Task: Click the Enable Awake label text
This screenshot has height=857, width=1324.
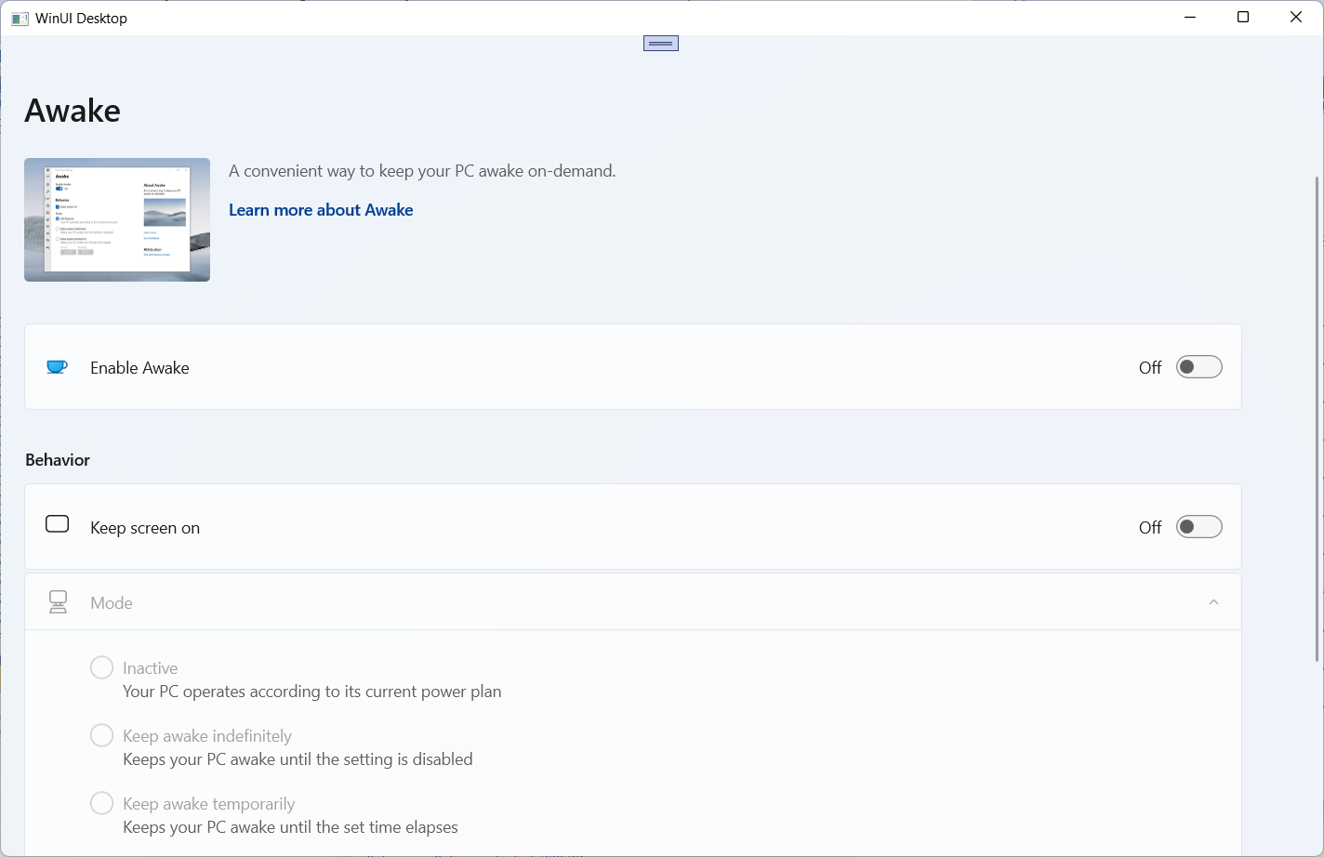Action: (139, 368)
